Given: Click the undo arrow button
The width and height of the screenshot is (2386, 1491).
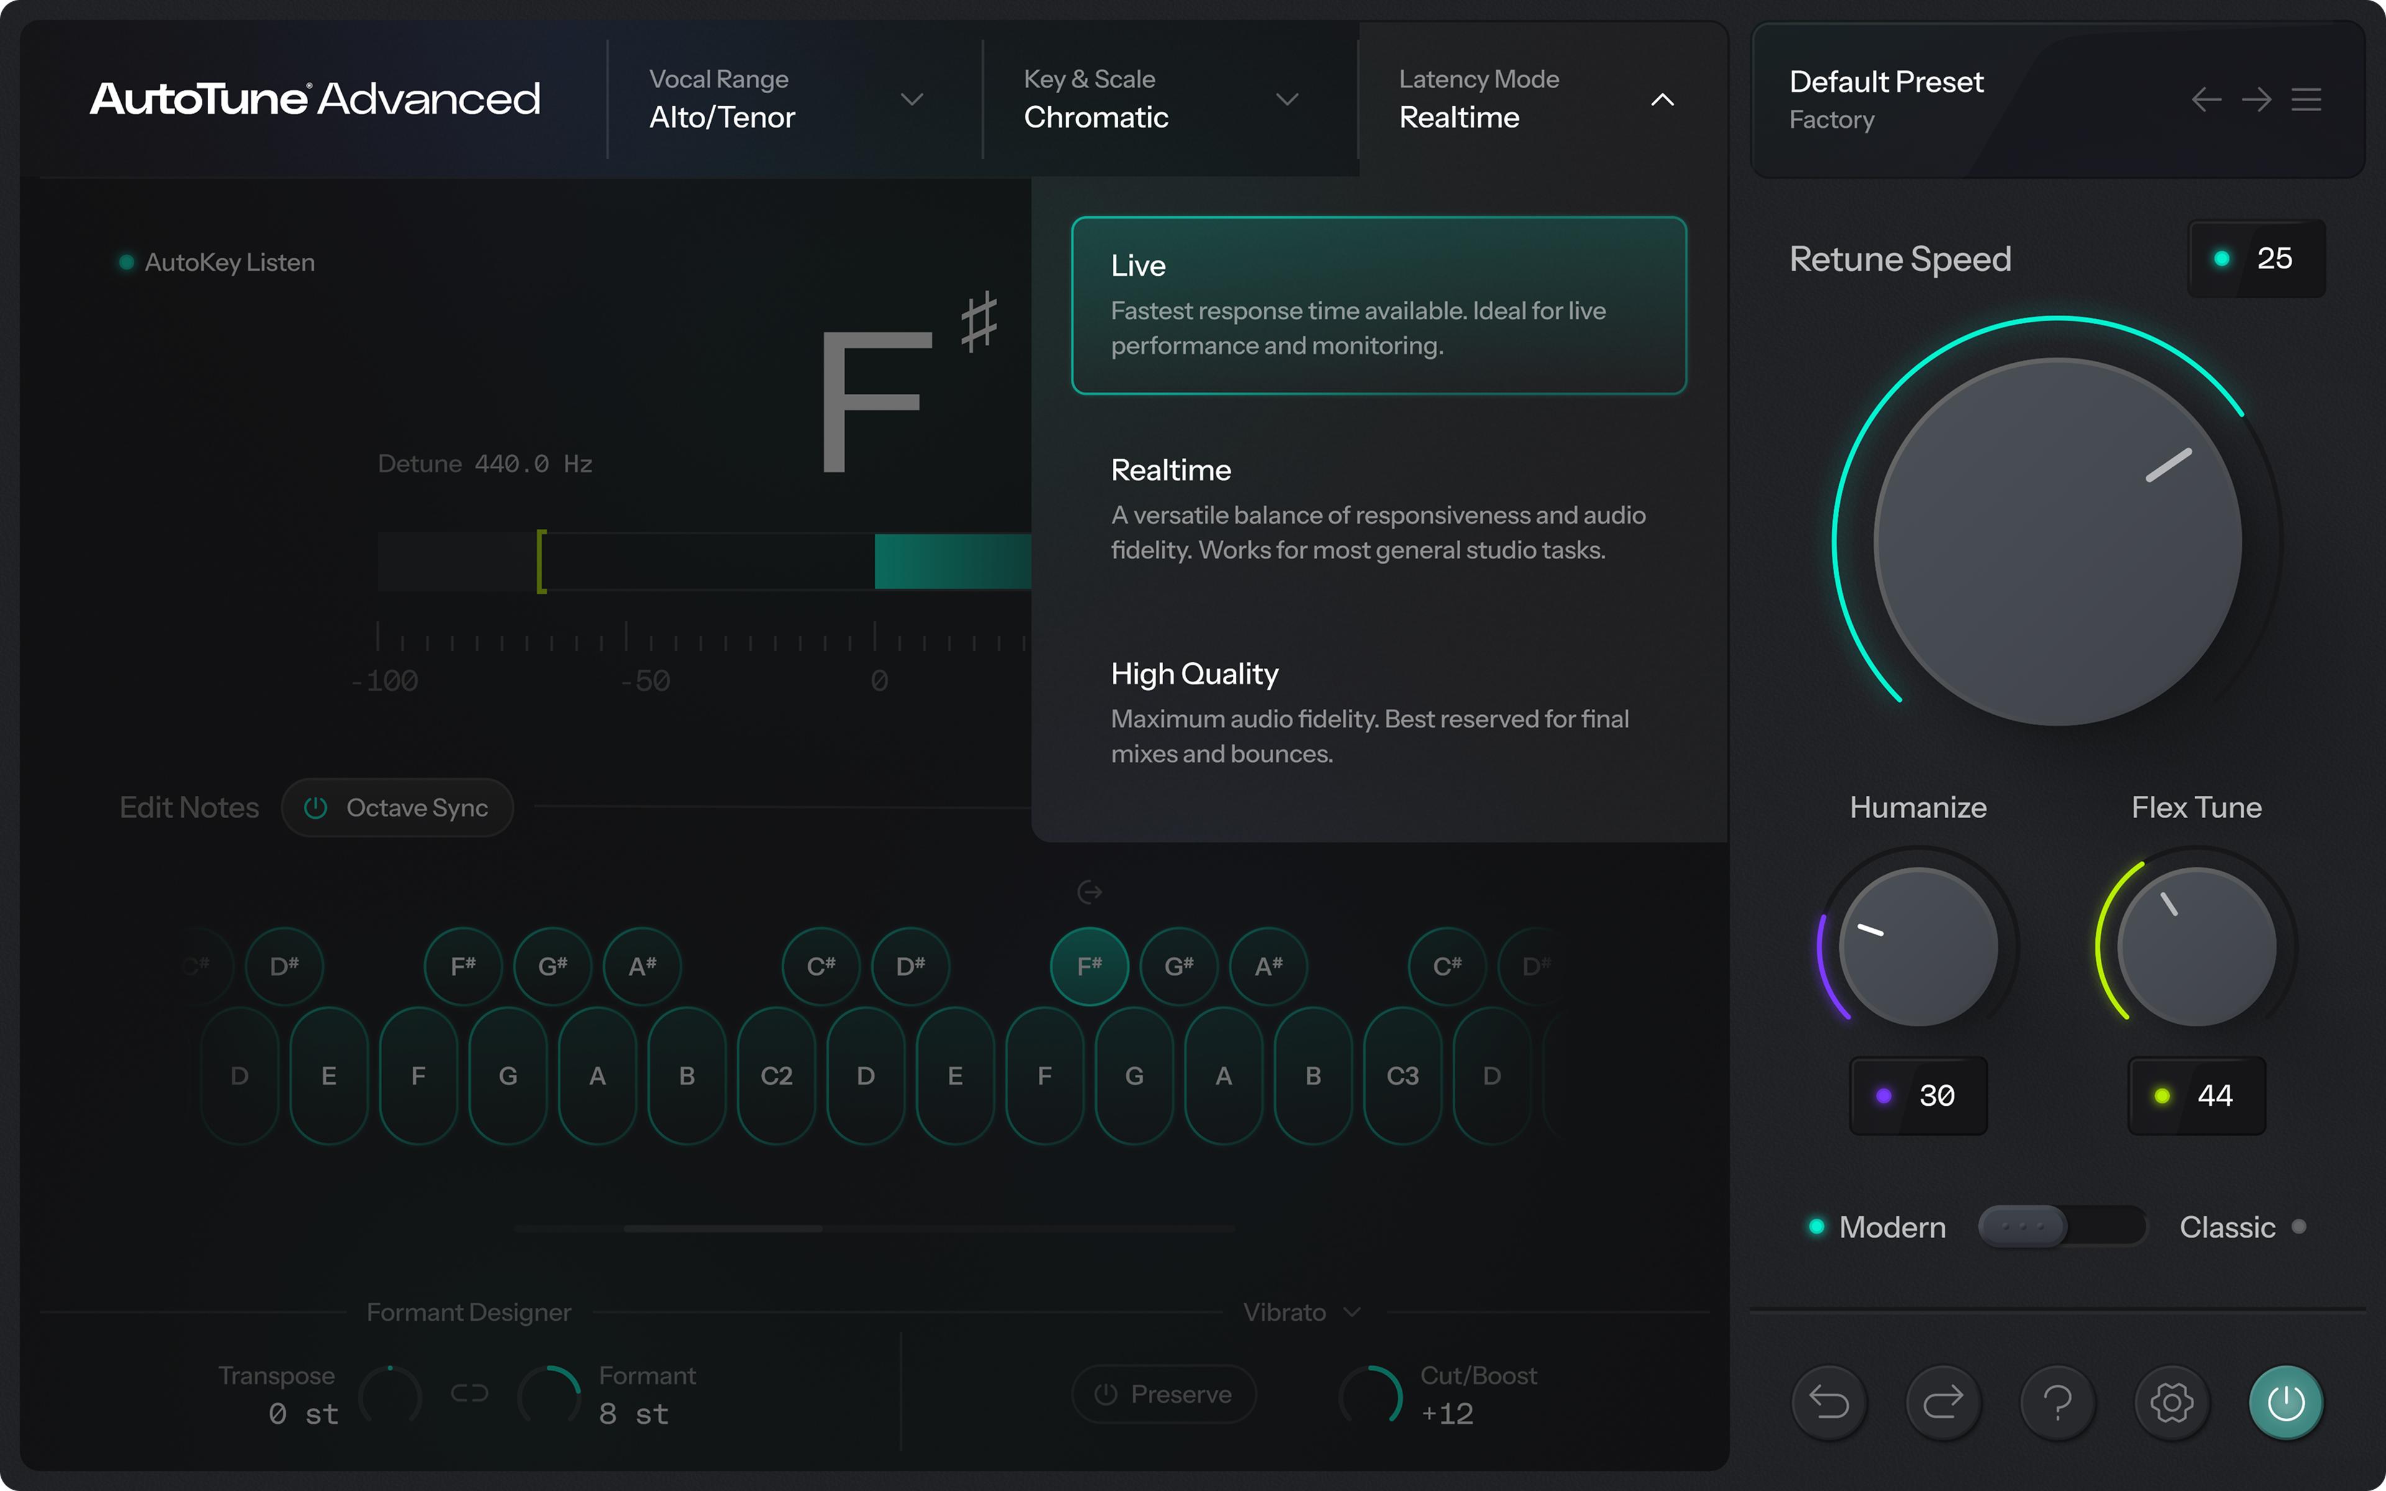Looking at the screenshot, I should tap(1829, 1402).
